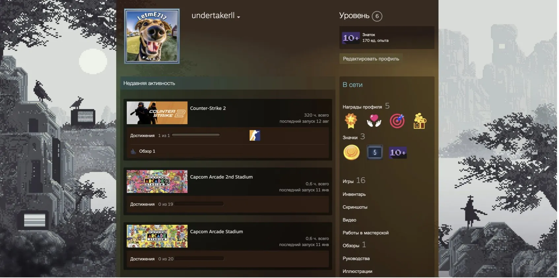The height and width of the screenshot is (278, 559).
Task: Click the Награды профиля heading link
Action: click(362, 107)
